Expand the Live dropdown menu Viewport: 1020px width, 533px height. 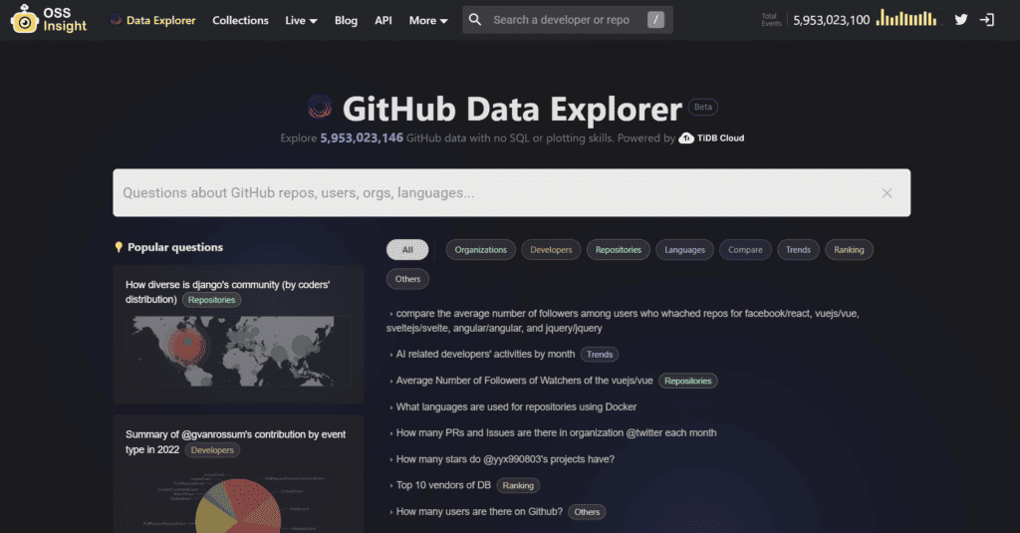coord(301,20)
